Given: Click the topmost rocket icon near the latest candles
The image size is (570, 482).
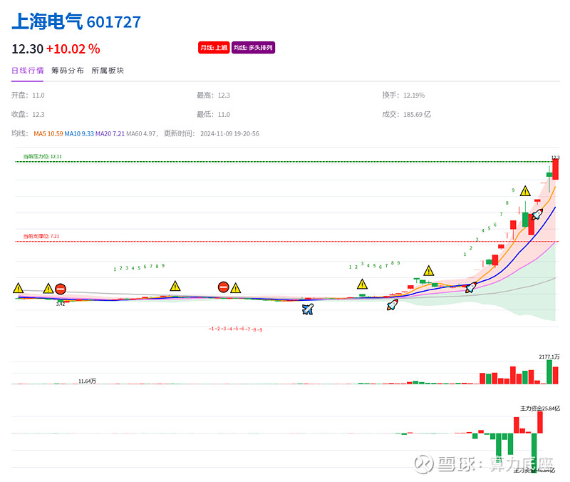Looking at the screenshot, I should [537, 215].
